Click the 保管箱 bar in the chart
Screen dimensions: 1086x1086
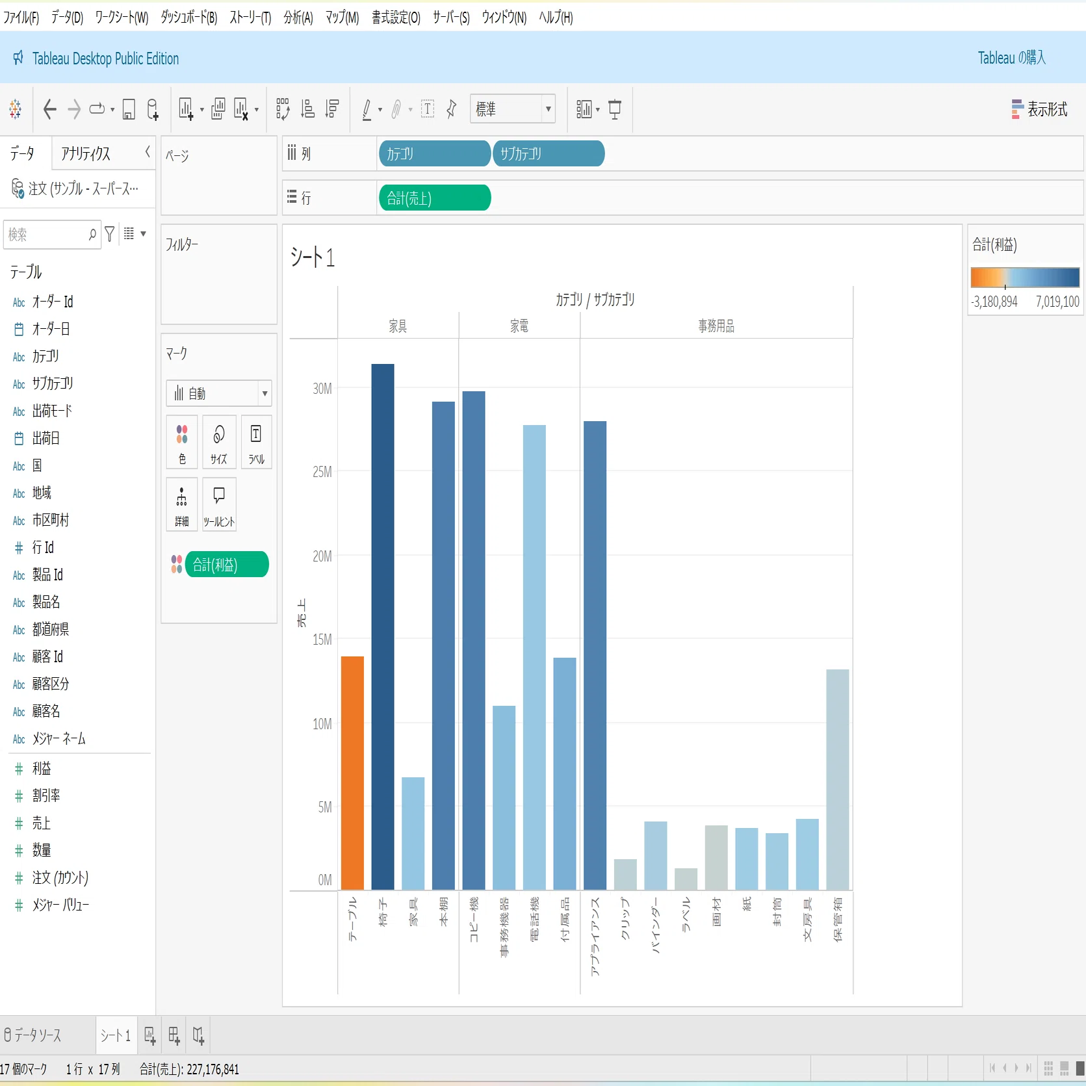[x=838, y=779]
